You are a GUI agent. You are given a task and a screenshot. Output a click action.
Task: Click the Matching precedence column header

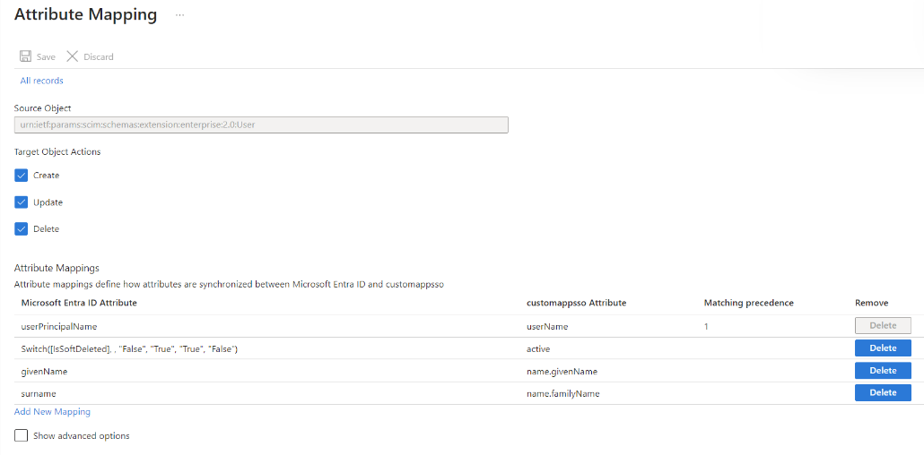(748, 303)
